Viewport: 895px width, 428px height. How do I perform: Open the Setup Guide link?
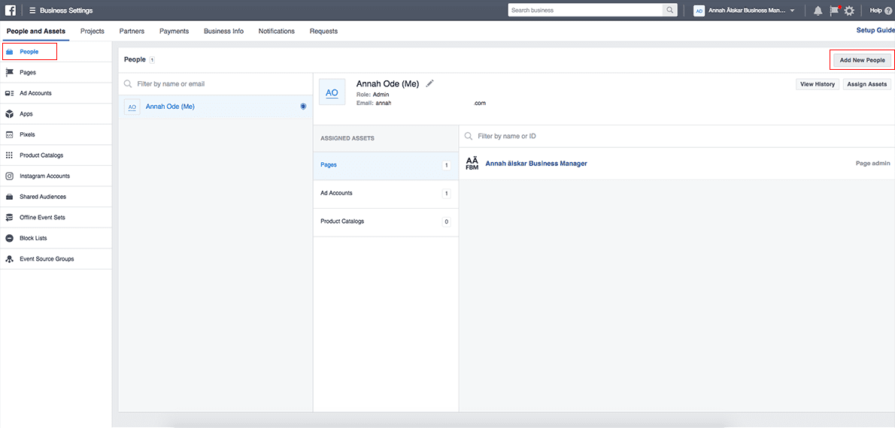875,31
